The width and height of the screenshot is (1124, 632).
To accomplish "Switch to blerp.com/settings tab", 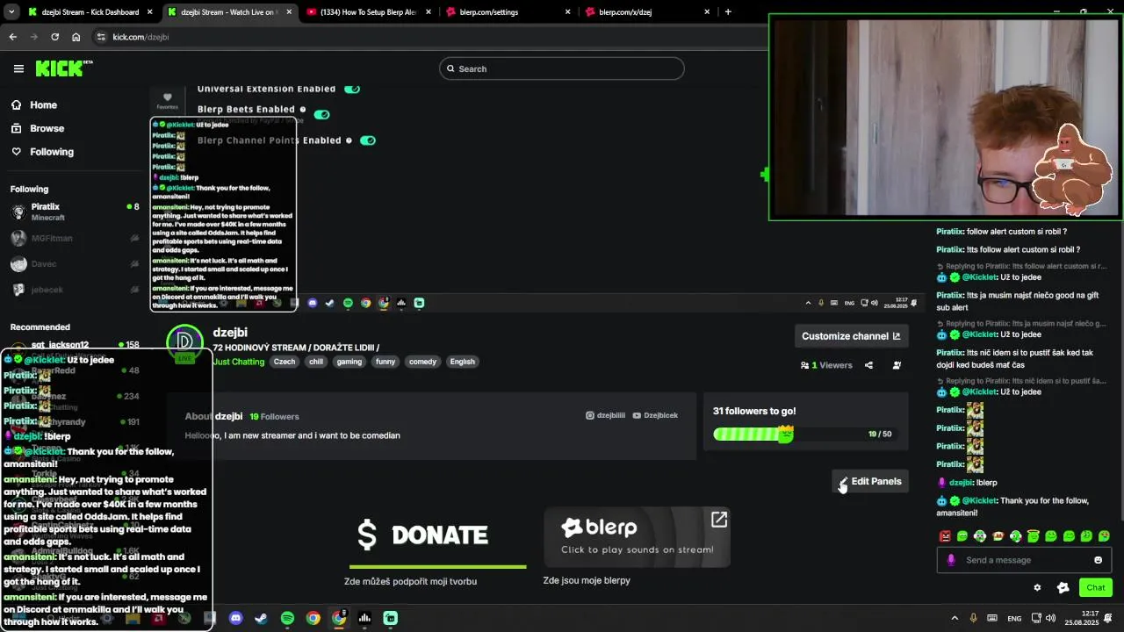I will tap(508, 12).
